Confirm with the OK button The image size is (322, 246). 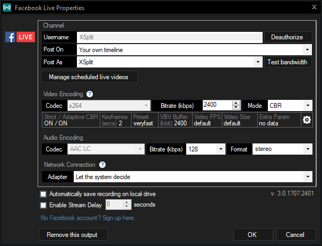pos(253,235)
